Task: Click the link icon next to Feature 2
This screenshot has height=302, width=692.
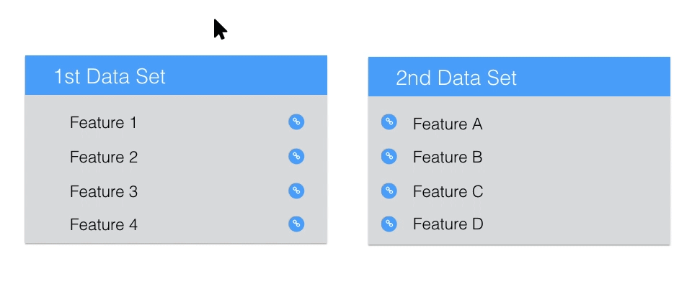Action: pyautogui.click(x=296, y=156)
